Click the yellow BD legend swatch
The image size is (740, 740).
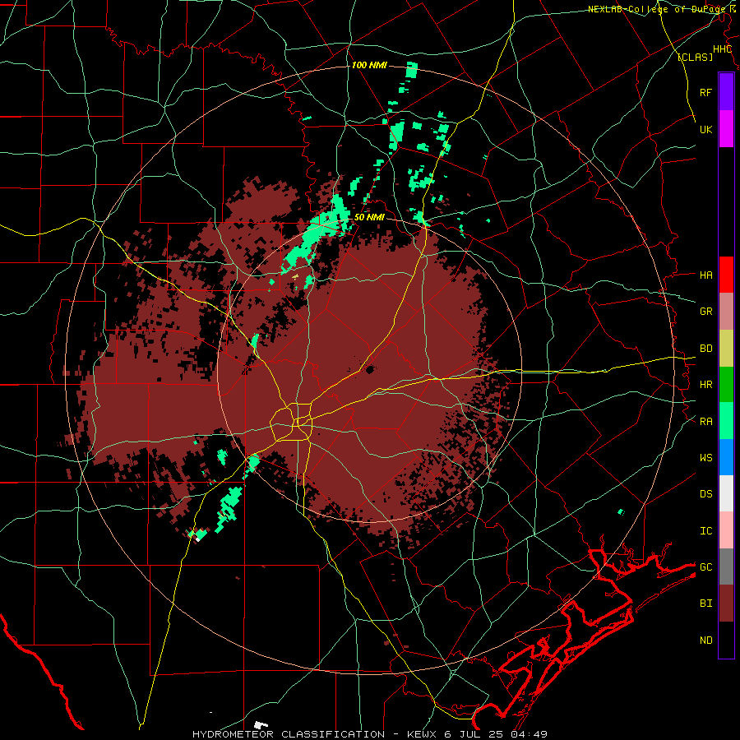726,349
